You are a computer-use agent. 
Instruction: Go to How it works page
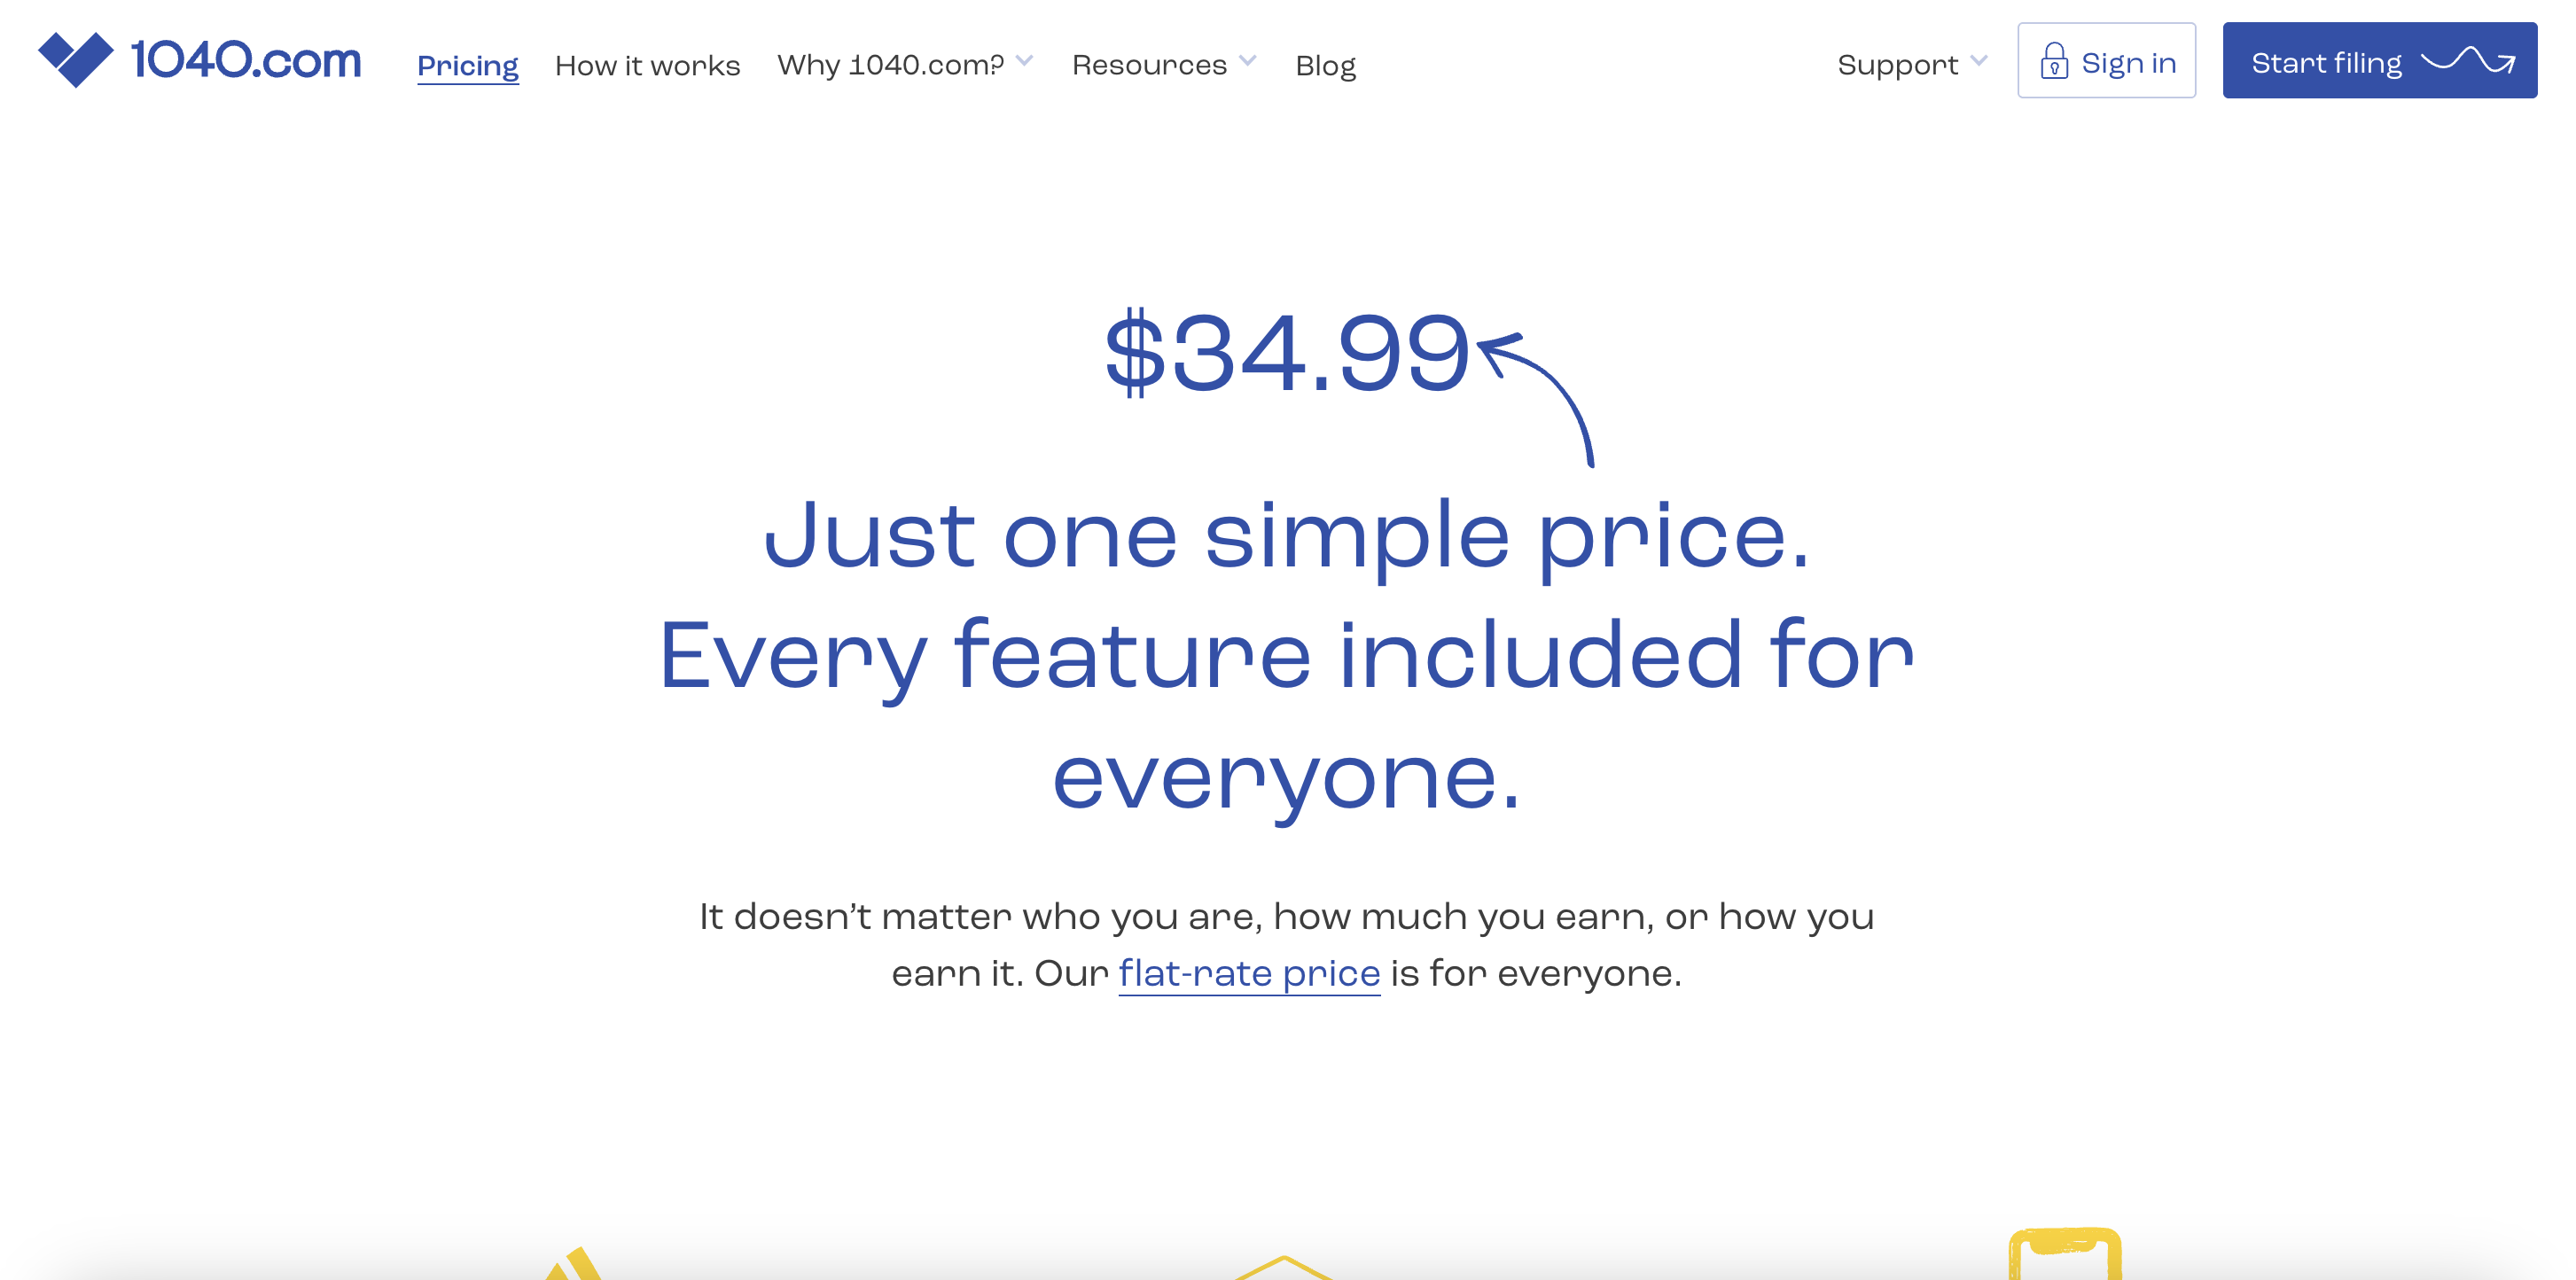coord(647,65)
